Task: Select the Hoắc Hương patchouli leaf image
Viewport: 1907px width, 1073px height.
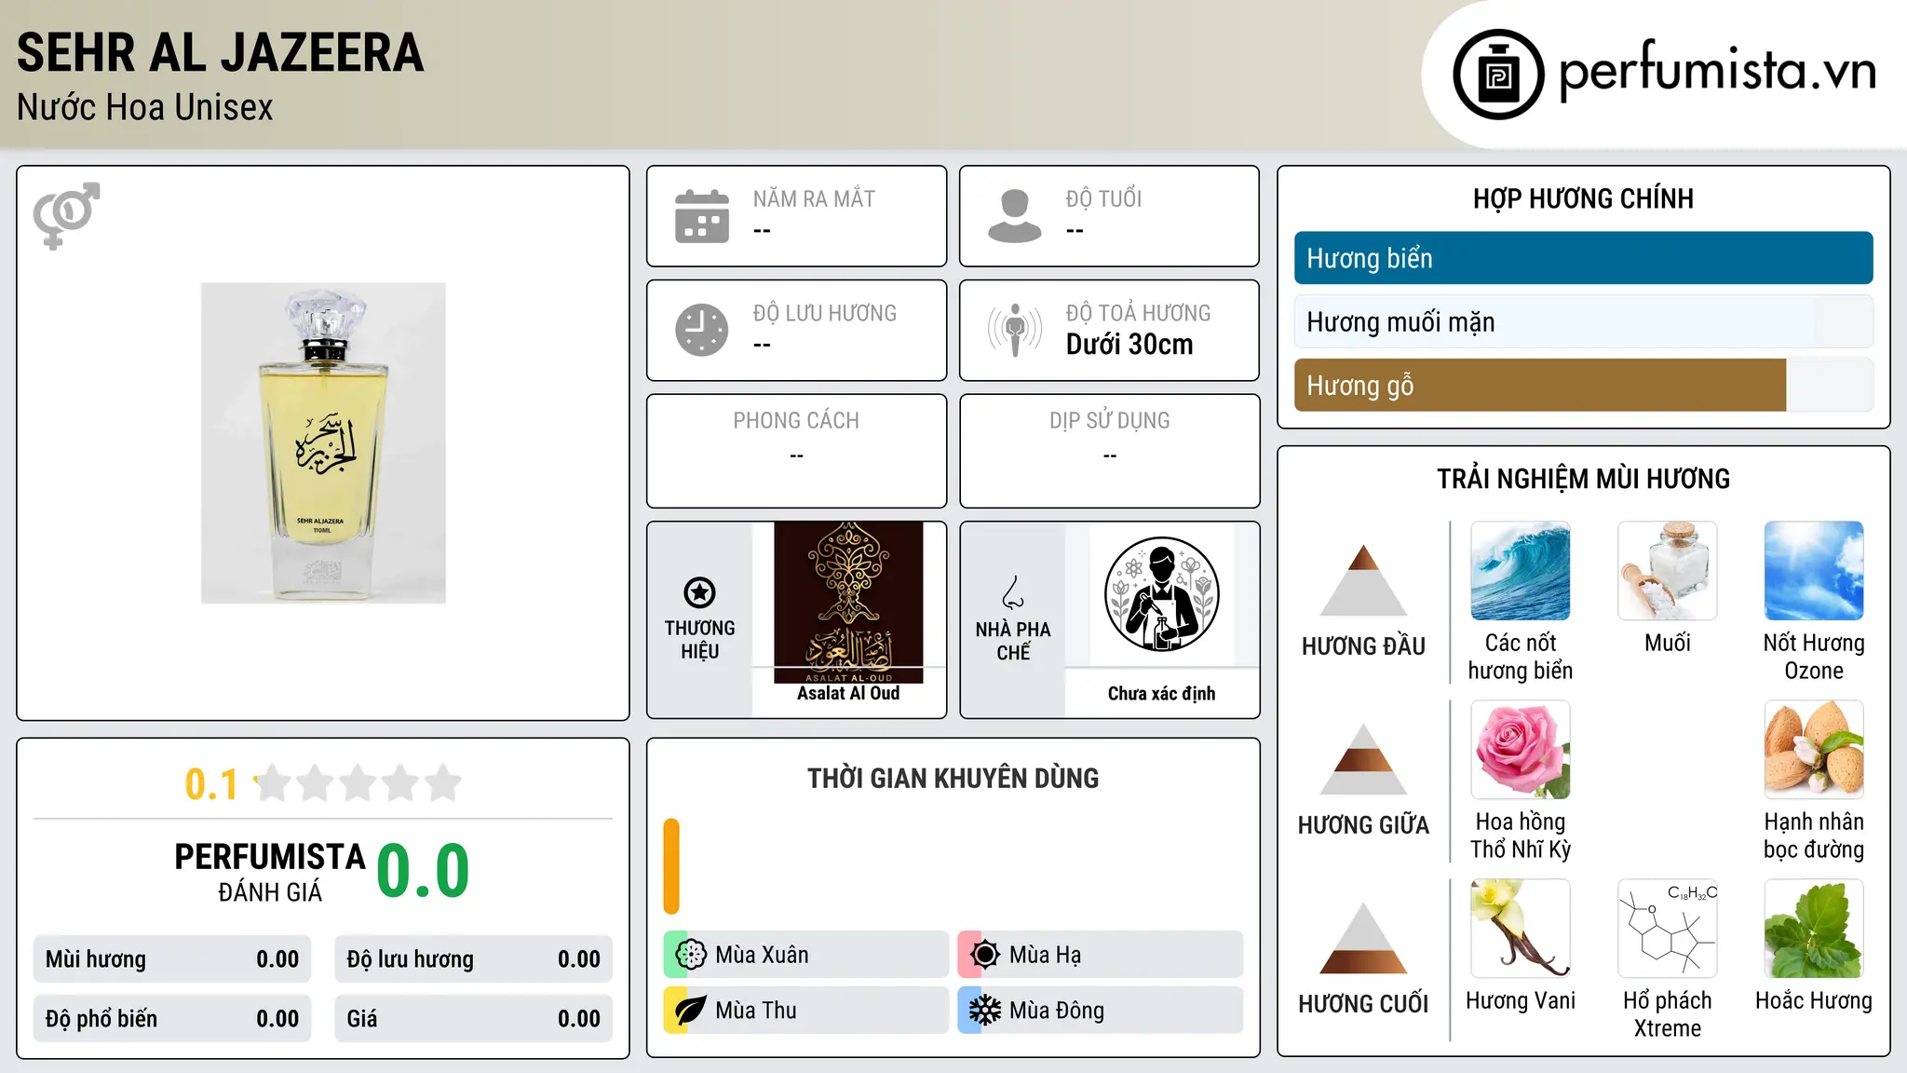Action: tap(1814, 929)
